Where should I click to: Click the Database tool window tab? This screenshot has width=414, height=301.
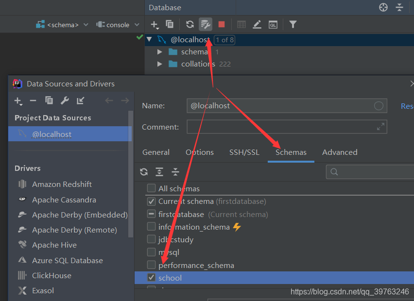tap(165, 8)
